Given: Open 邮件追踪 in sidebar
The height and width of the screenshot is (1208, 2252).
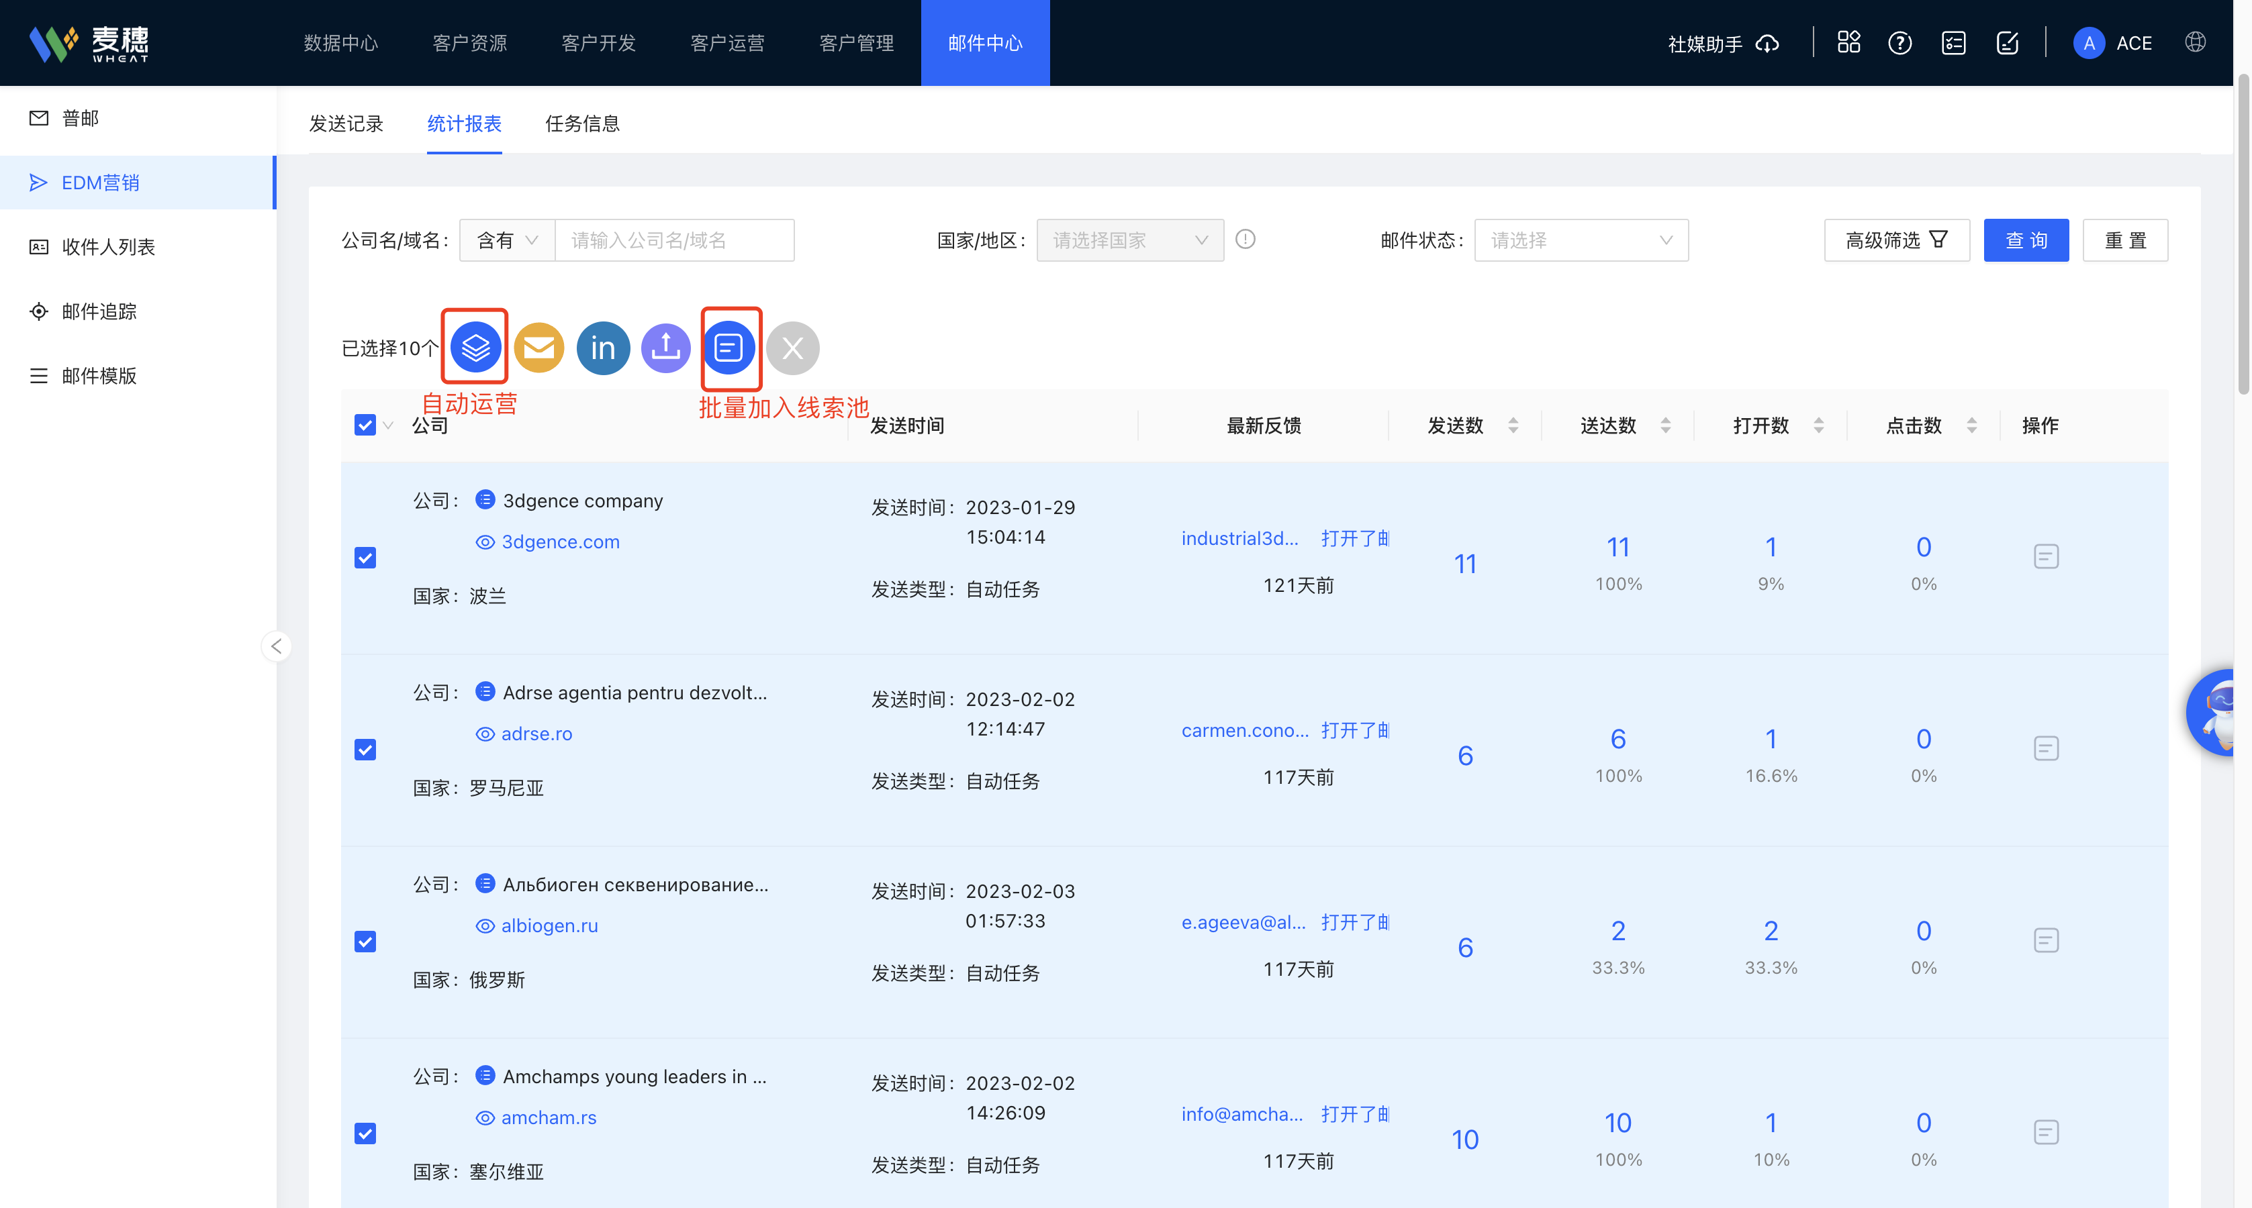Looking at the screenshot, I should tap(137, 311).
